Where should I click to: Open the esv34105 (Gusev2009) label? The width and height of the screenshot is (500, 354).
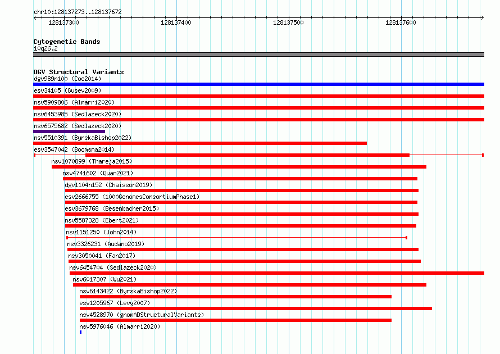point(67,90)
